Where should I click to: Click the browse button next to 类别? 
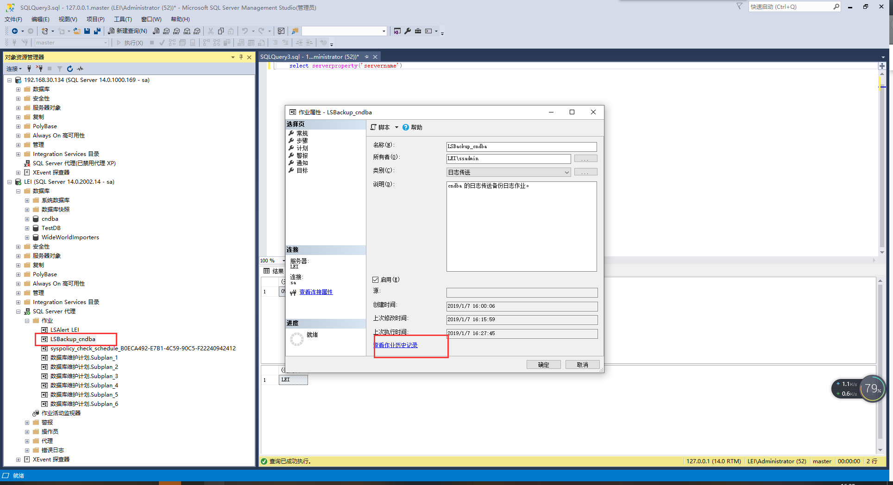tap(585, 172)
